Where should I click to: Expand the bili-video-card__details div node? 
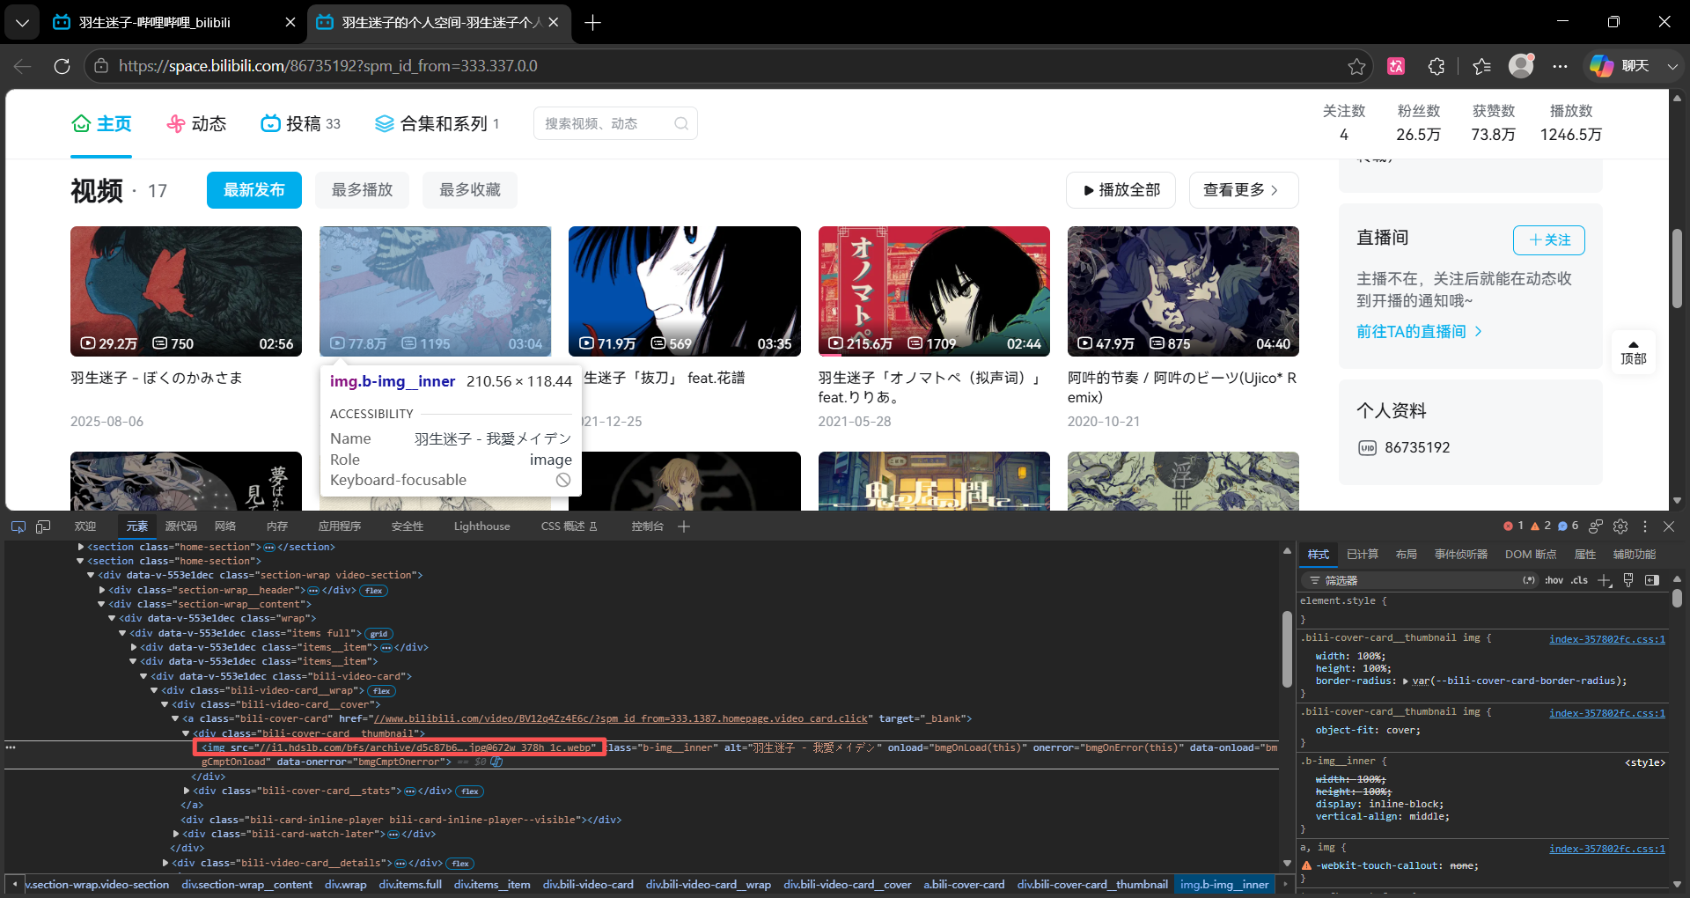click(x=165, y=863)
